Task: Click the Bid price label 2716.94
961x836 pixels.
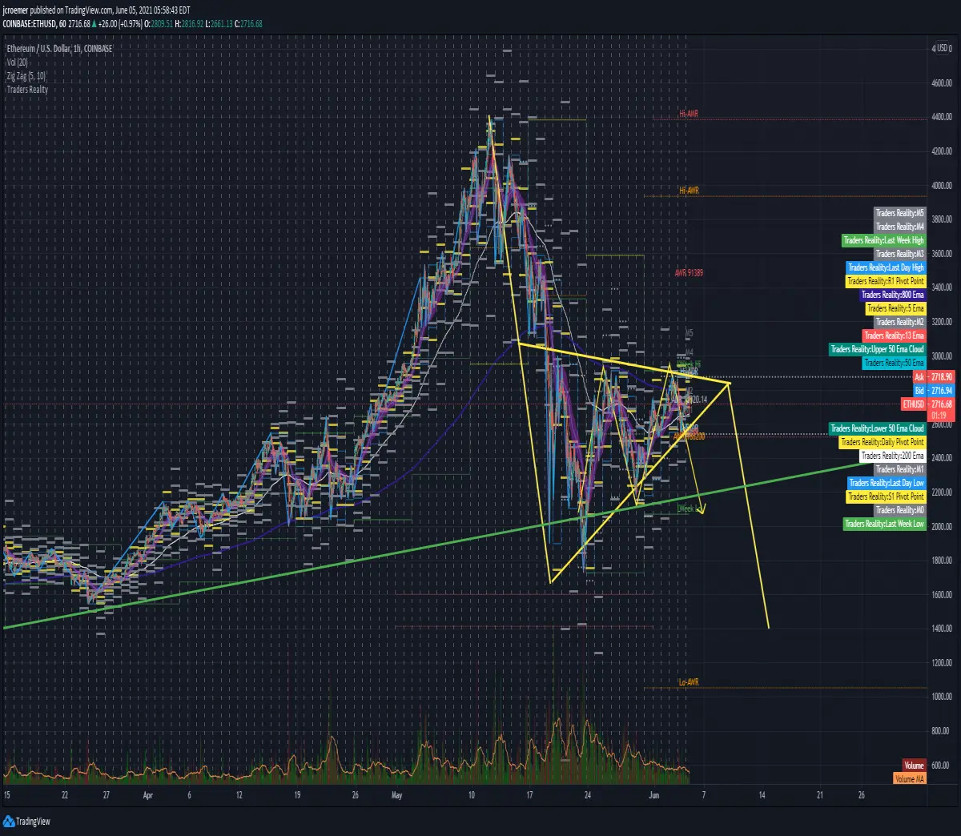Action: [x=933, y=391]
